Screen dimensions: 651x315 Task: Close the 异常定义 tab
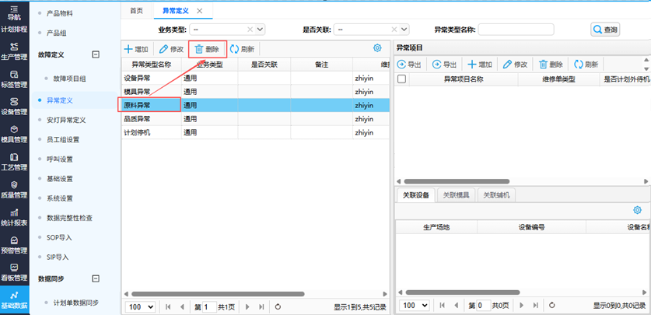pos(199,11)
